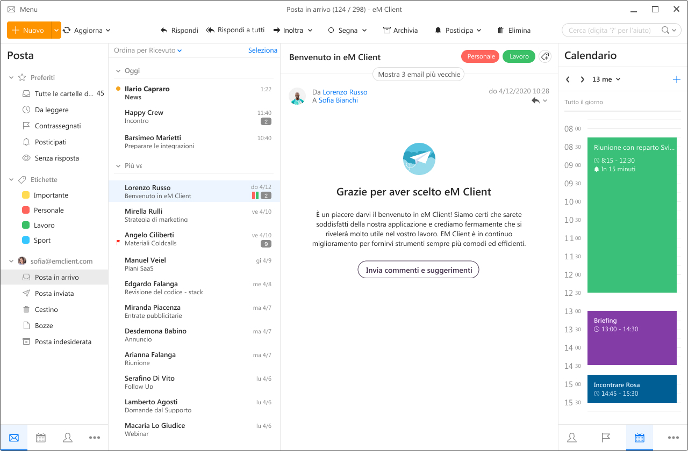Image resolution: width=688 pixels, height=451 pixels.
Task: Select the yellow Importante tag swatch
Action: [26, 195]
